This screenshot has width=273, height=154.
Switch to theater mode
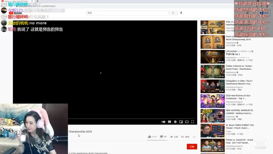click(187, 122)
